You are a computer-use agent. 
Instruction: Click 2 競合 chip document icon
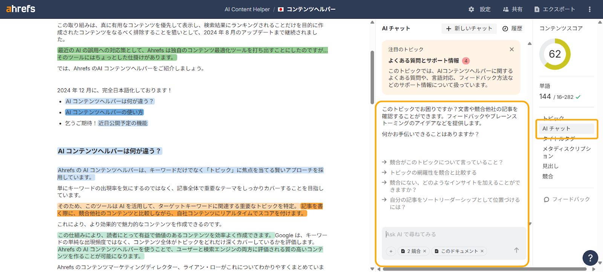[403, 251]
